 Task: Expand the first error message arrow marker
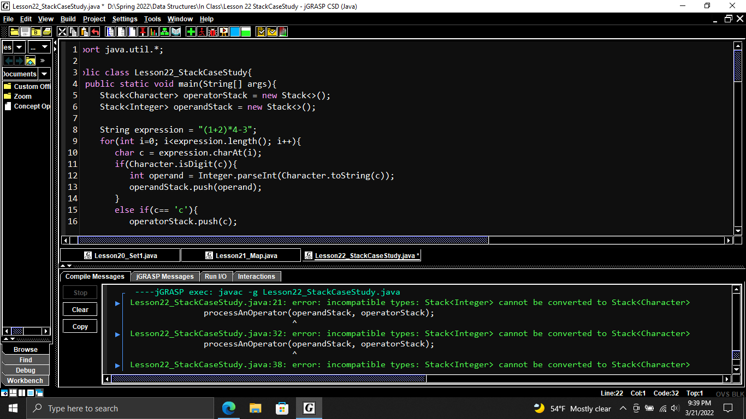tap(117, 303)
